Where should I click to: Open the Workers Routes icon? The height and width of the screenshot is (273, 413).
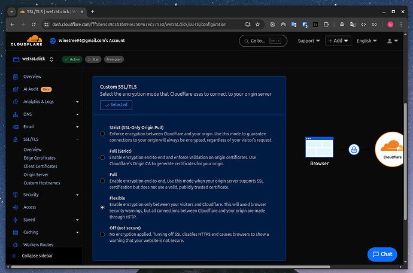pos(16,245)
